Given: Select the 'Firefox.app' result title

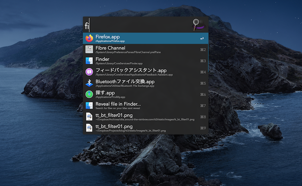Looking at the screenshot, I should 107,37.
